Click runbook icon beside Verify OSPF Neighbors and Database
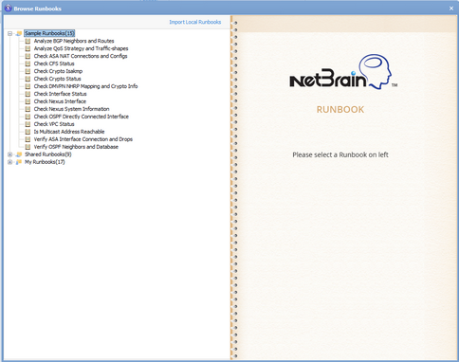This screenshot has width=459, height=362. [28, 147]
